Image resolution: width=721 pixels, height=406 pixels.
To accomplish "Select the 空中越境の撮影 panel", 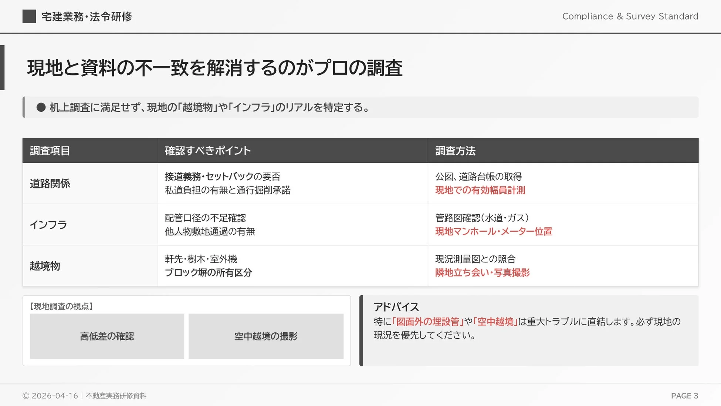I will click(266, 336).
